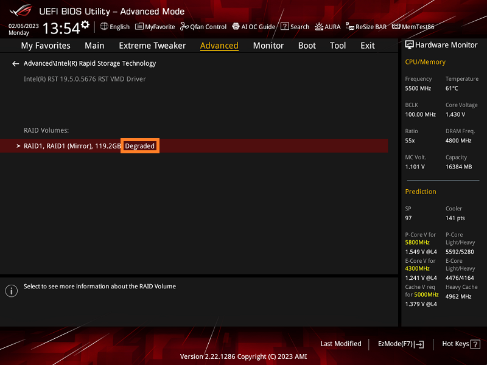487x365 pixels.
Task: Click the 4800 MHz DRAM frequency value
Action: [x=458, y=141]
